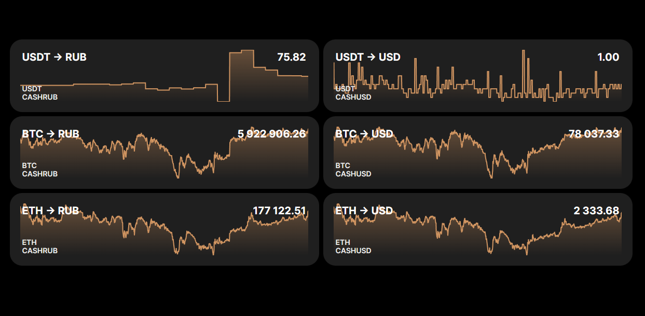Open the USDT → USD pair title
The height and width of the screenshot is (316, 645).
368,57
